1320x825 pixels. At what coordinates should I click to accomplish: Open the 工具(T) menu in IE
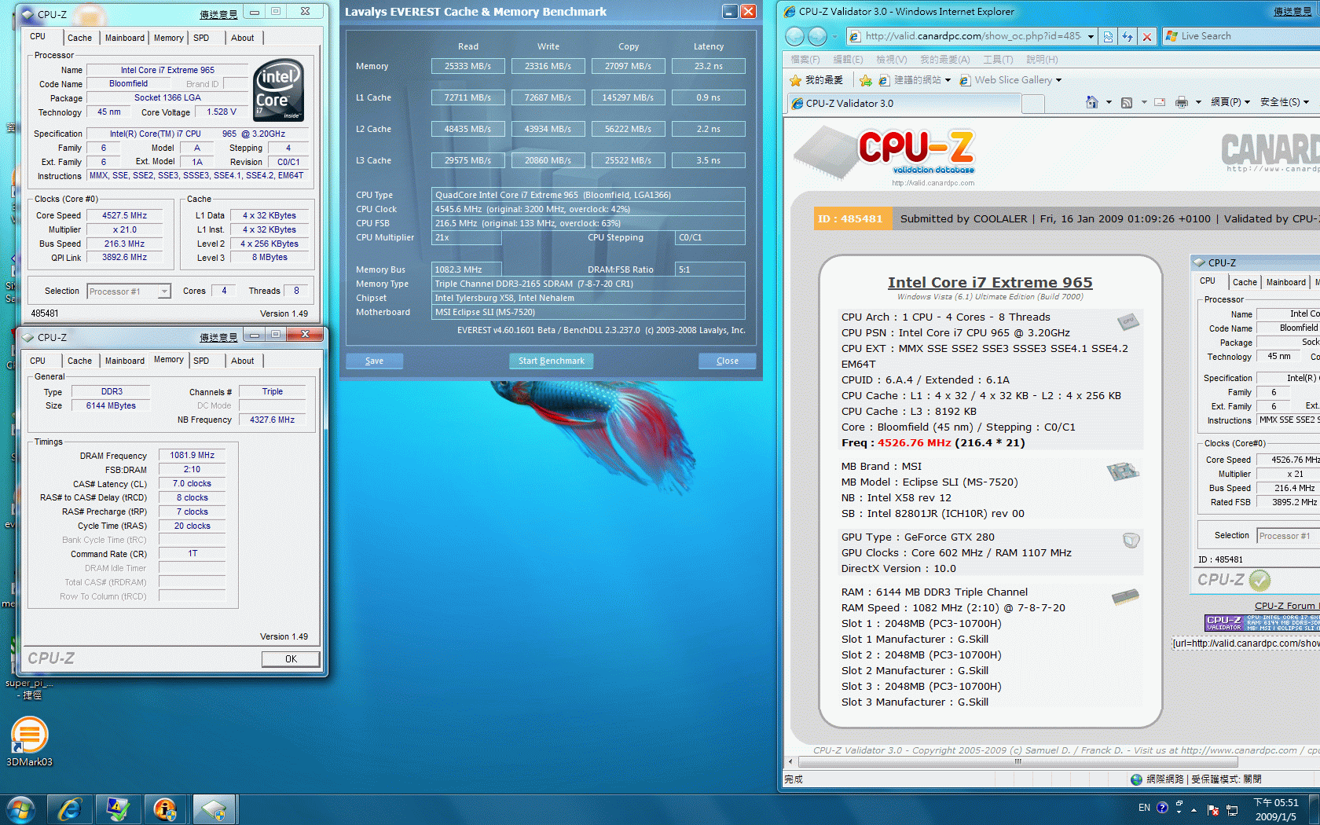(x=998, y=60)
